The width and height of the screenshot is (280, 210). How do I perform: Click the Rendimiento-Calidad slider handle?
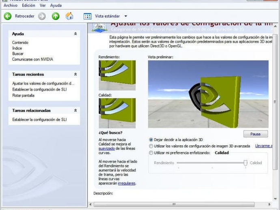(246, 163)
